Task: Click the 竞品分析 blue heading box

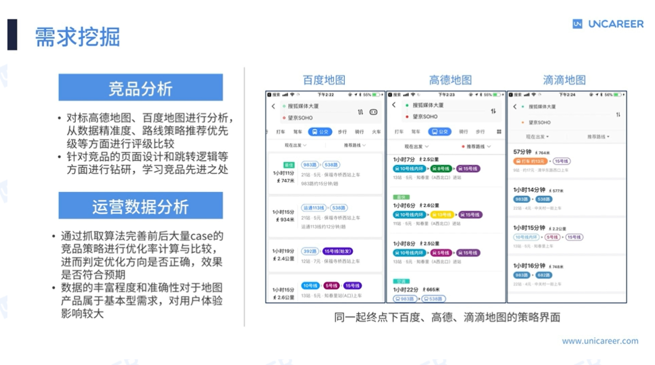Action: [140, 87]
